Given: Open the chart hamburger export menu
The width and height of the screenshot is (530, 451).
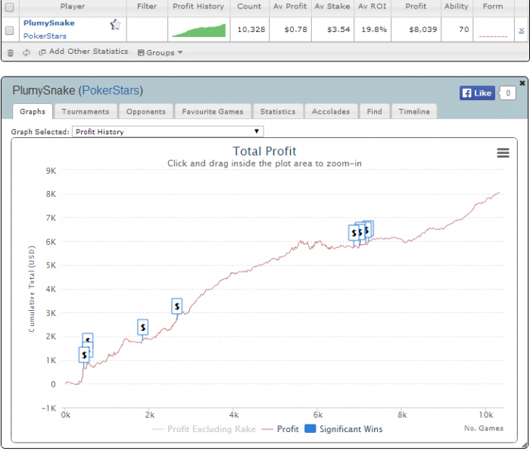Looking at the screenshot, I should coord(503,153).
